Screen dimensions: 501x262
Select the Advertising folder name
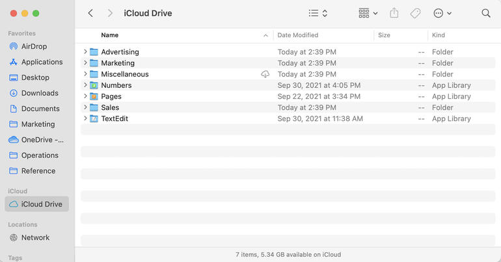tap(120, 52)
